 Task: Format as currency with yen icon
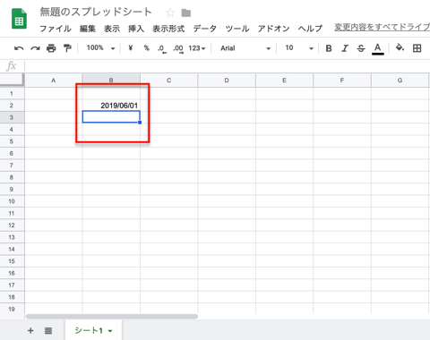click(x=130, y=48)
